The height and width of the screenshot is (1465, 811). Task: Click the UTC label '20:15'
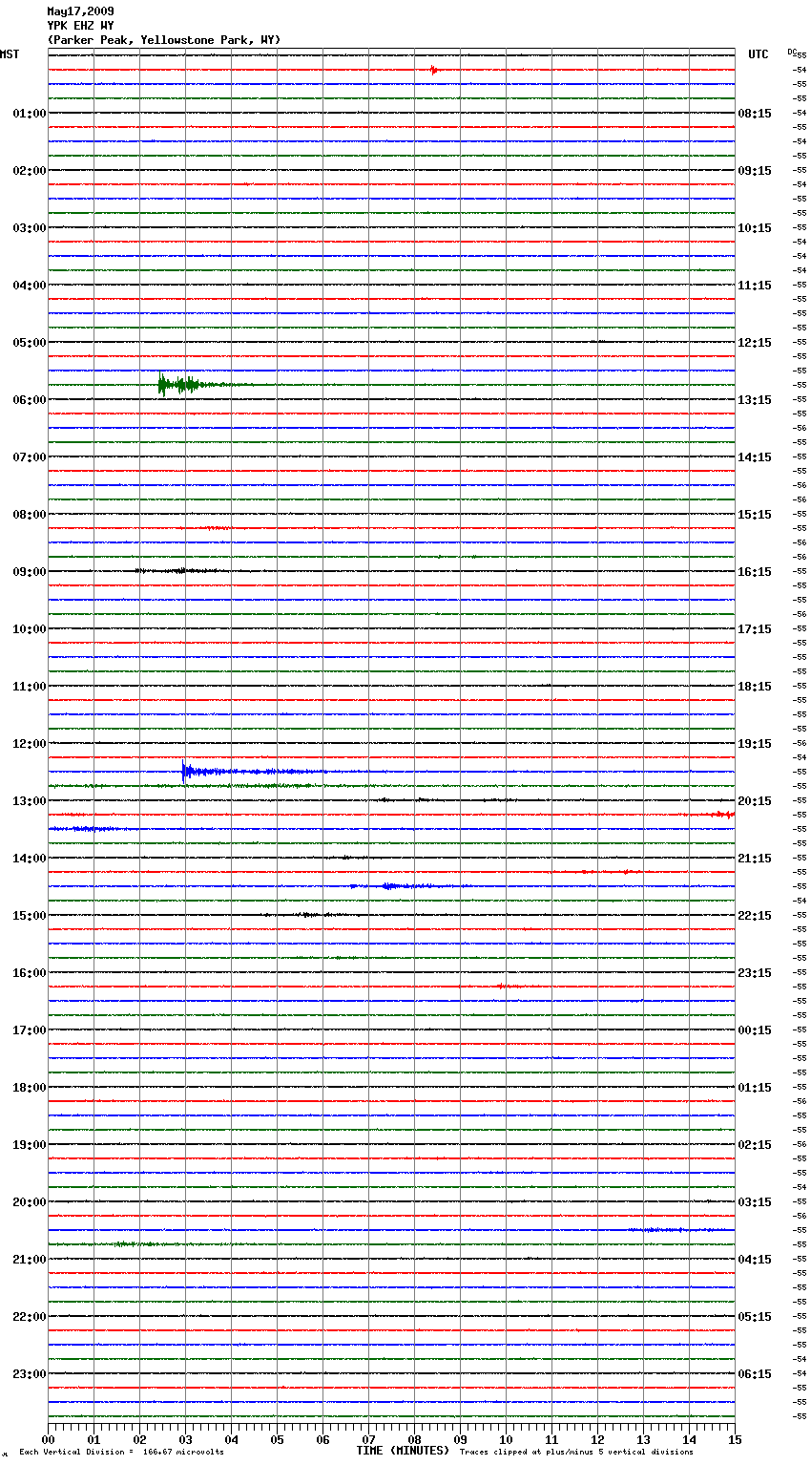[x=755, y=801]
